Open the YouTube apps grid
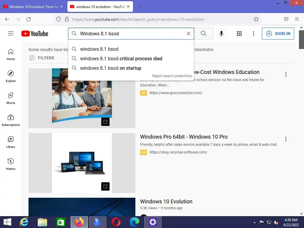Screen dimensions: 304x228 coord(239,34)
